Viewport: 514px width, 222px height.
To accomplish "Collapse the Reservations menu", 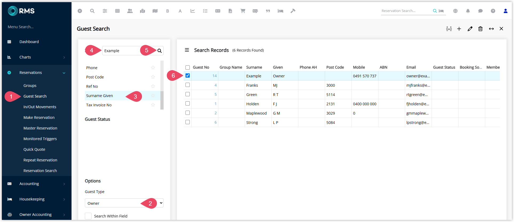I will point(37,73).
